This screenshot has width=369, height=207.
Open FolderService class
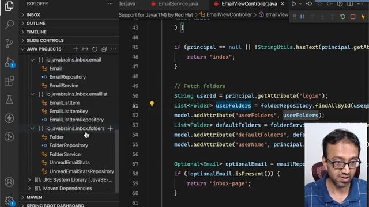(65, 154)
